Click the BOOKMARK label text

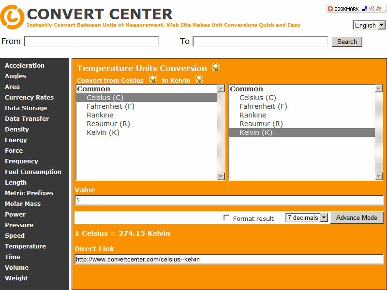pos(346,9)
